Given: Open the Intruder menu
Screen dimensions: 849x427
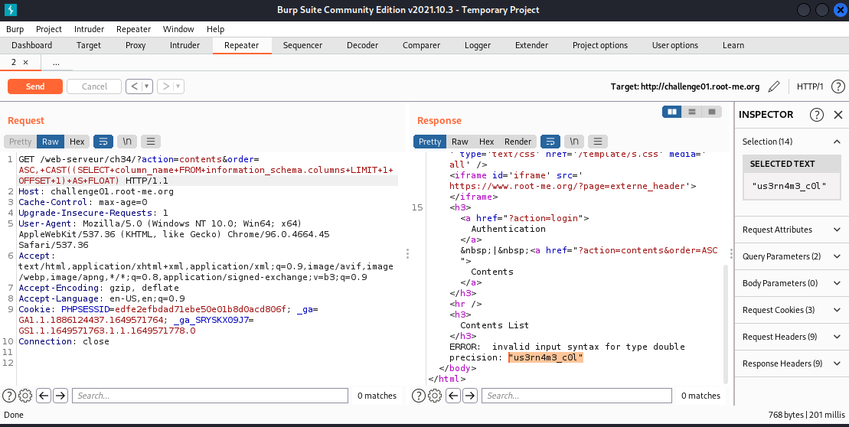Looking at the screenshot, I should point(89,29).
